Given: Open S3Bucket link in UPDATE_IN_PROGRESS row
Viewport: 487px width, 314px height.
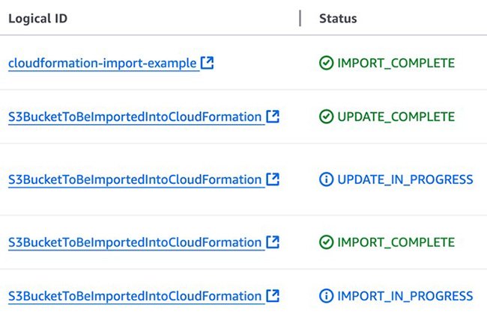Looking at the screenshot, I should click(136, 179).
